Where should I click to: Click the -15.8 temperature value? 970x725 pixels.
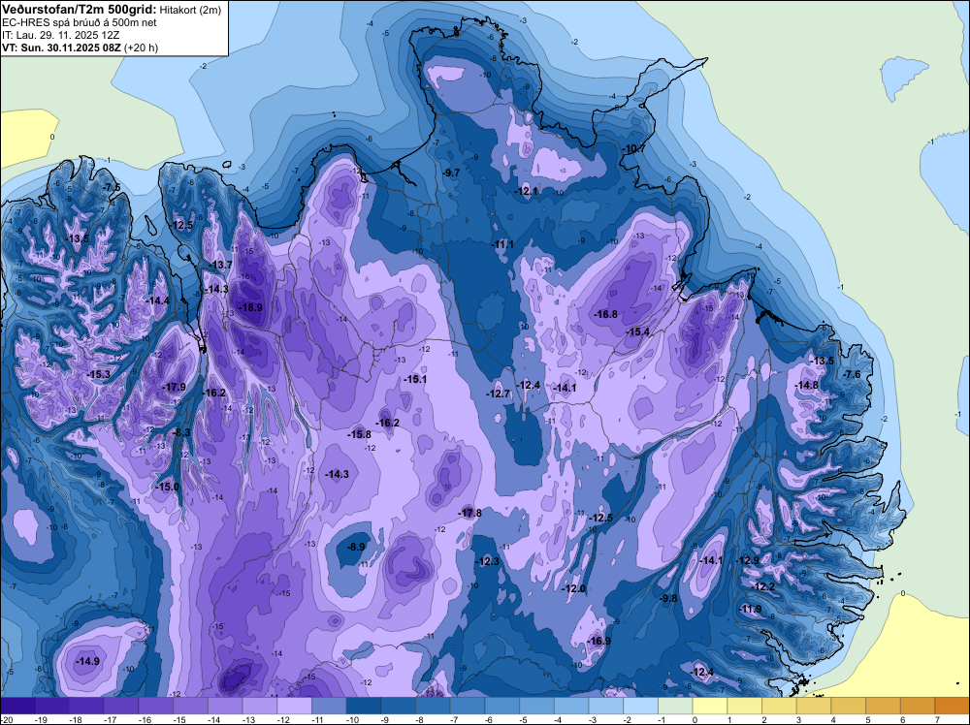click(x=359, y=434)
